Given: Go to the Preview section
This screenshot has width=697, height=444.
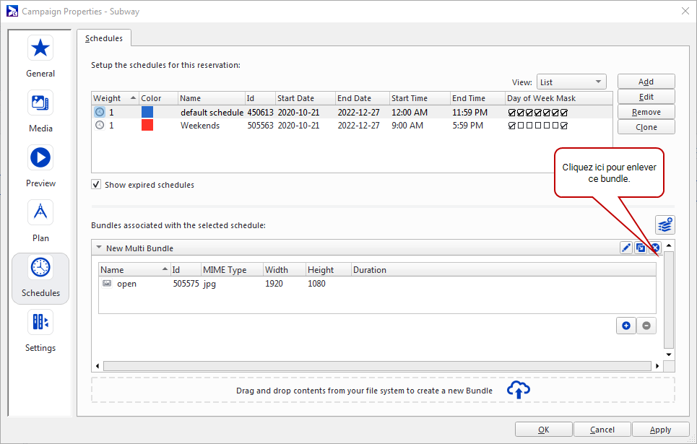Looking at the screenshot, I should pyautogui.click(x=40, y=165).
